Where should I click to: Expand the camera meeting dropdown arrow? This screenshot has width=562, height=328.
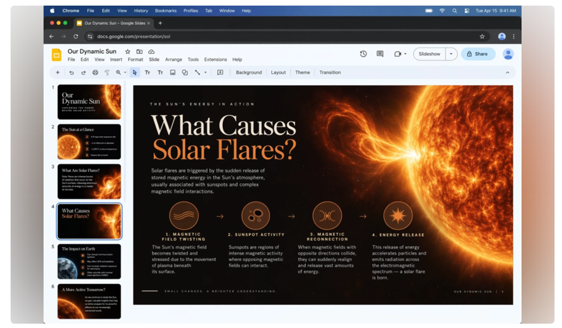(405, 54)
